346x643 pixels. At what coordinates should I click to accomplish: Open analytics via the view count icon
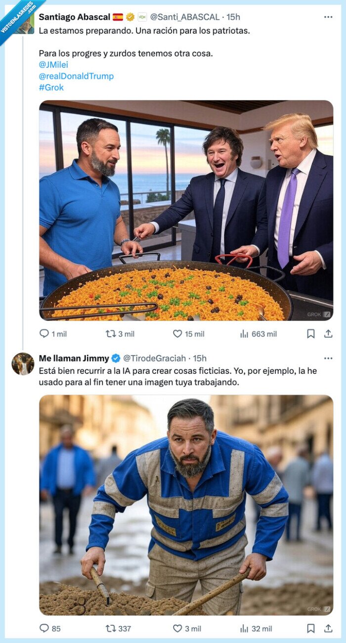pyautogui.click(x=245, y=334)
